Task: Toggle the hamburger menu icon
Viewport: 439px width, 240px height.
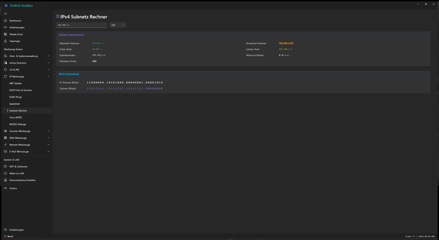Action: pos(5,14)
